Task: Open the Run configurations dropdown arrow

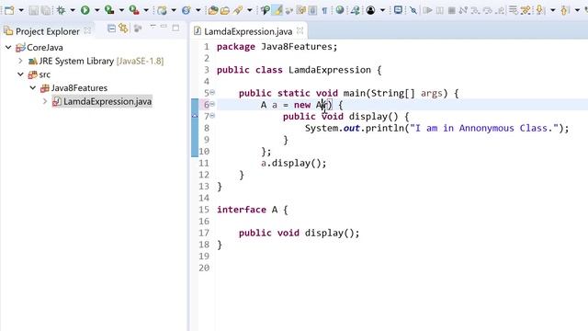Action: pos(96,10)
